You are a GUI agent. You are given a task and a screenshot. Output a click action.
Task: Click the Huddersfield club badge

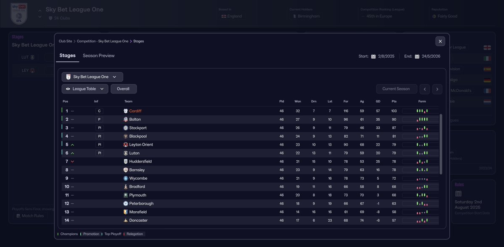click(x=126, y=162)
